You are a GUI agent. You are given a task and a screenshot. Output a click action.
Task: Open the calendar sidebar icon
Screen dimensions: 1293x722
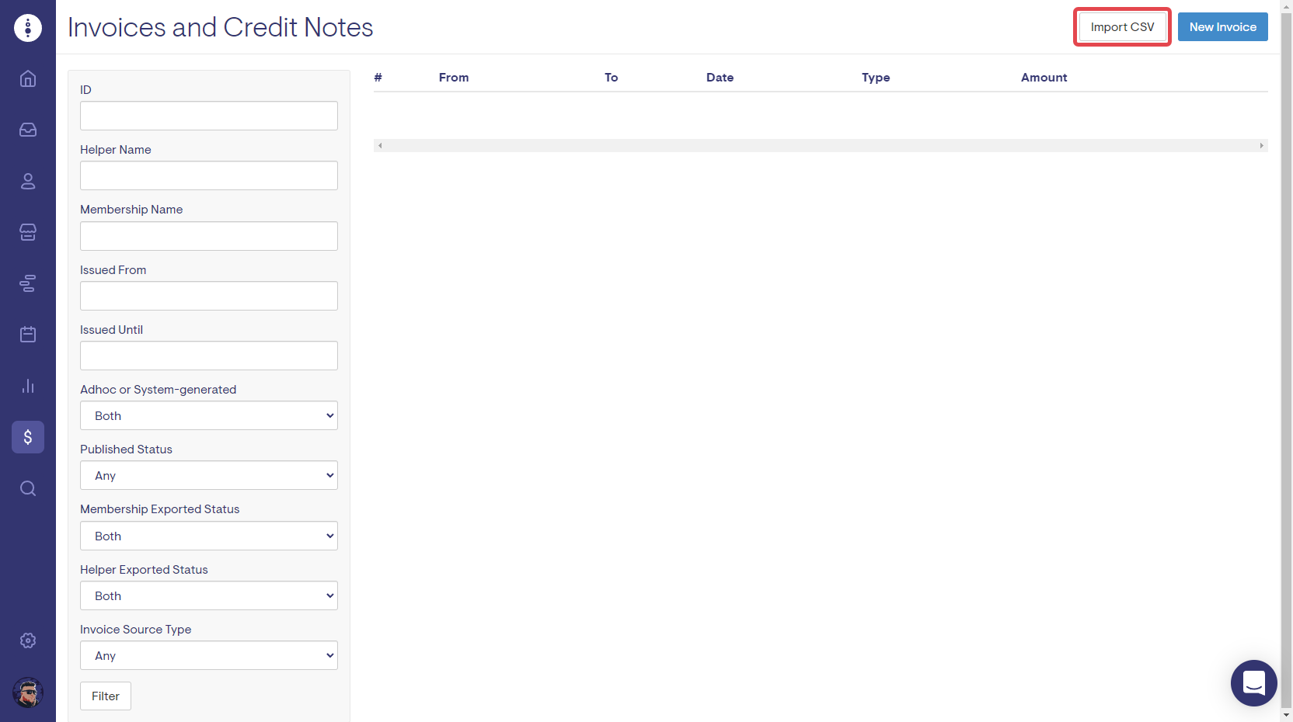coord(28,335)
